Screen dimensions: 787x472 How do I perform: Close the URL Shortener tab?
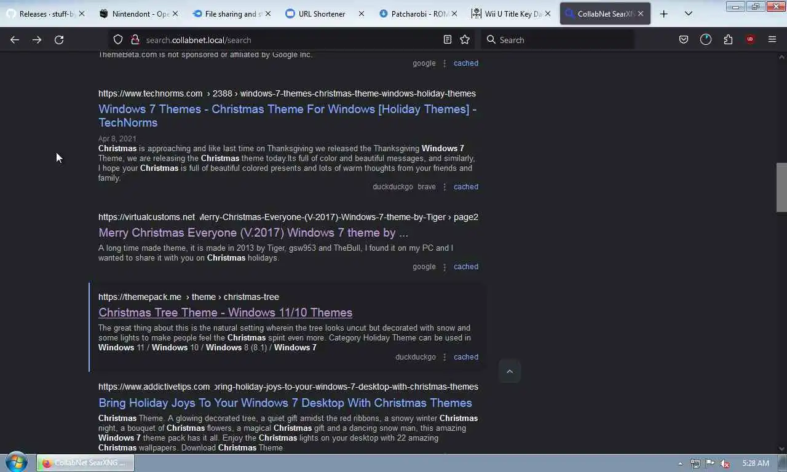[x=362, y=14]
